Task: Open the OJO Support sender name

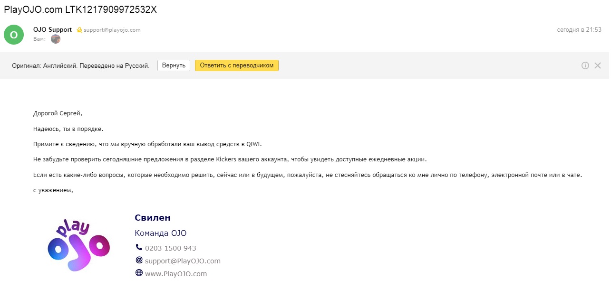Action: (x=52, y=29)
